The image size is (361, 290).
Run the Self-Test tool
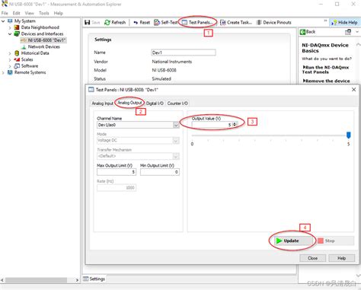pos(165,22)
